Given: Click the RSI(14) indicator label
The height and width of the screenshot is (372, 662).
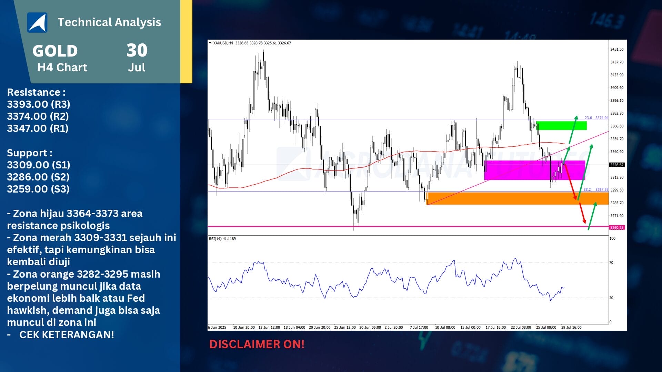Looking at the screenshot, I should [222, 239].
